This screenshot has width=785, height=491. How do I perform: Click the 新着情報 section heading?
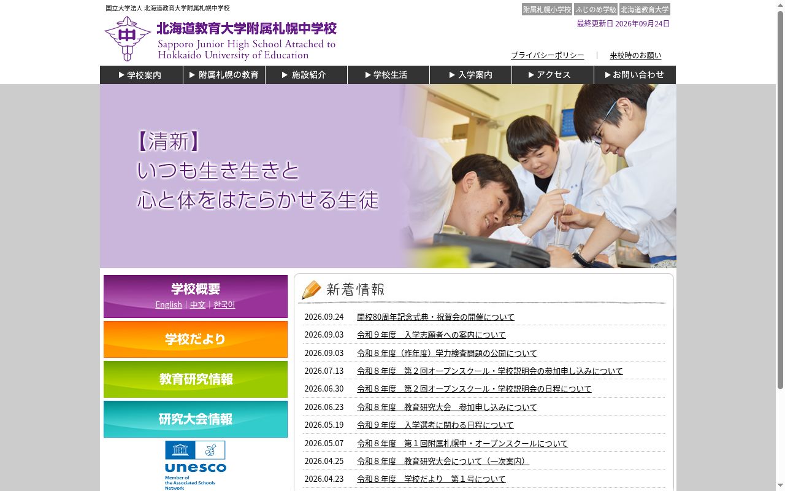click(355, 290)
